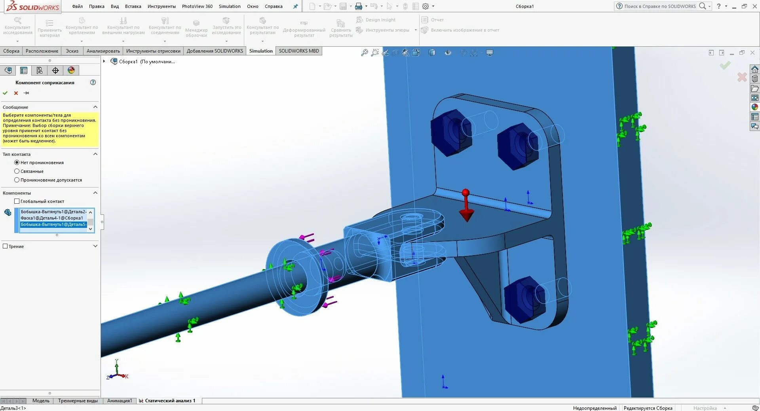The image size is (760, 411).
Task: Open the View Settings monitor icon
Action: click(x=490, y=53)
